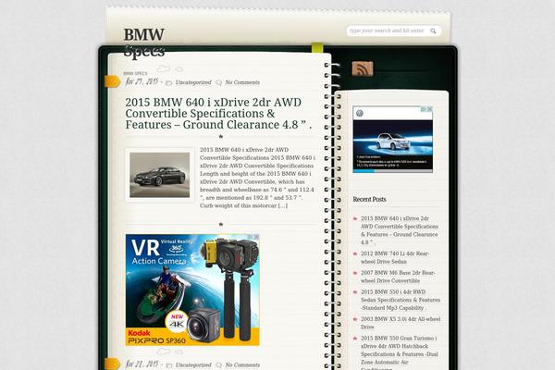Screen dimensions: 555x370
Task: Open the 2015 BMW 640 i xDrive post title
Action: (x=218, y=114)
